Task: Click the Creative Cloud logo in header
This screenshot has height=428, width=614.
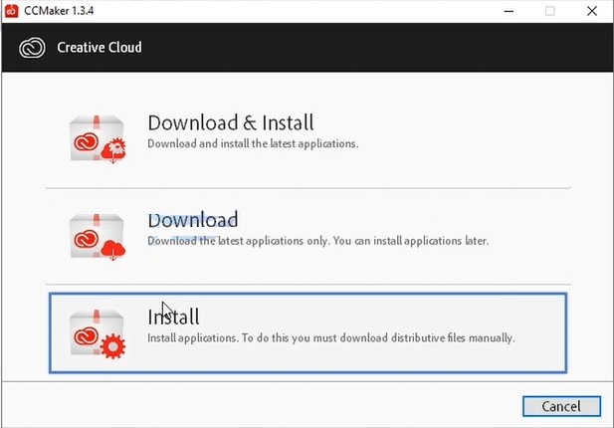Action: click(x=33, y=48)
